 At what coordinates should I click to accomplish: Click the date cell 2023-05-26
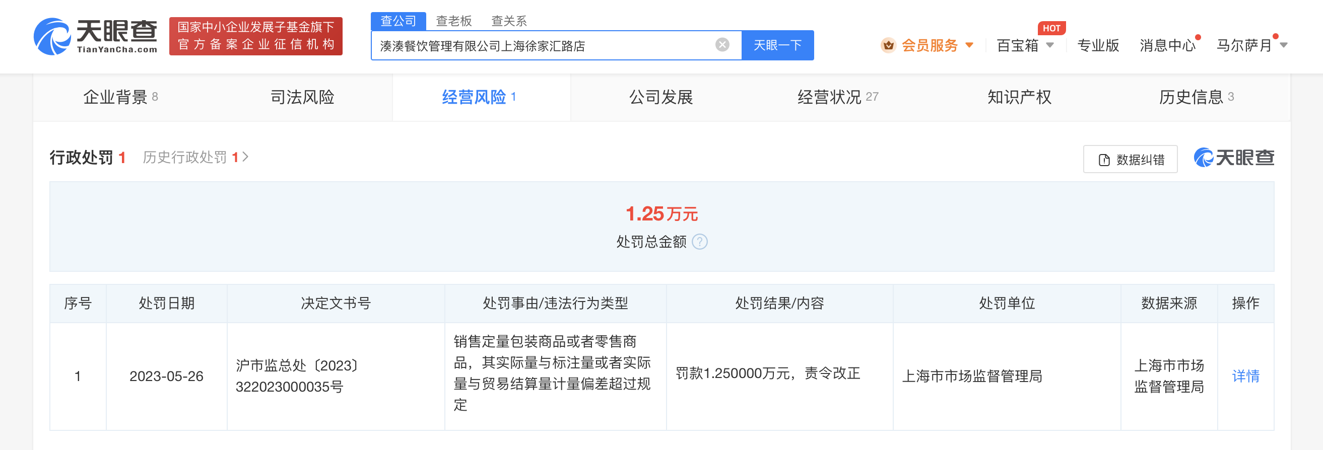click(166, 376)
